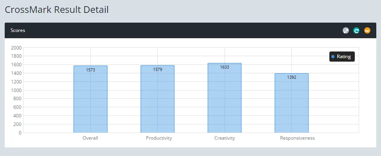The image size is (381, 156).
Task: Toggle the Rating series in legend
Action: click(343, 57)
